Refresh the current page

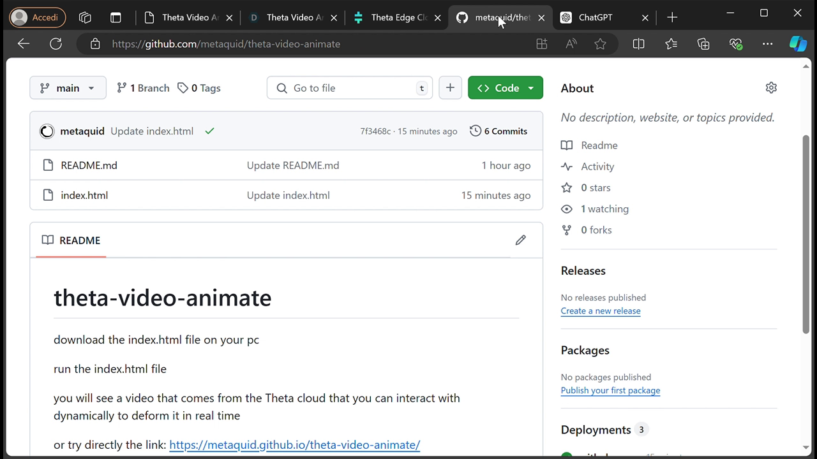(56, 44)
